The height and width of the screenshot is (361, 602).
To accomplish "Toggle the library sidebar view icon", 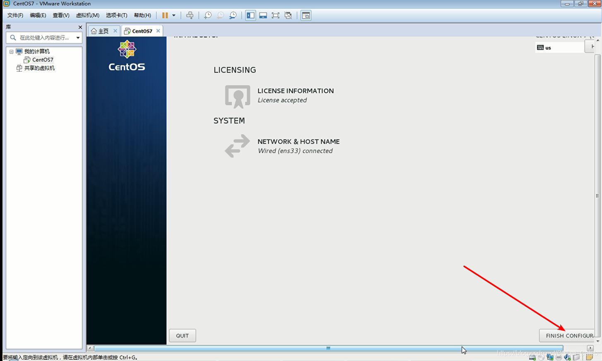I will (250, 15).
